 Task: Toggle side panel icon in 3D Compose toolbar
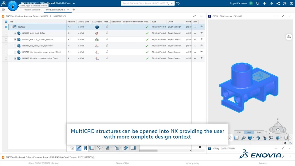pos(236,138)
